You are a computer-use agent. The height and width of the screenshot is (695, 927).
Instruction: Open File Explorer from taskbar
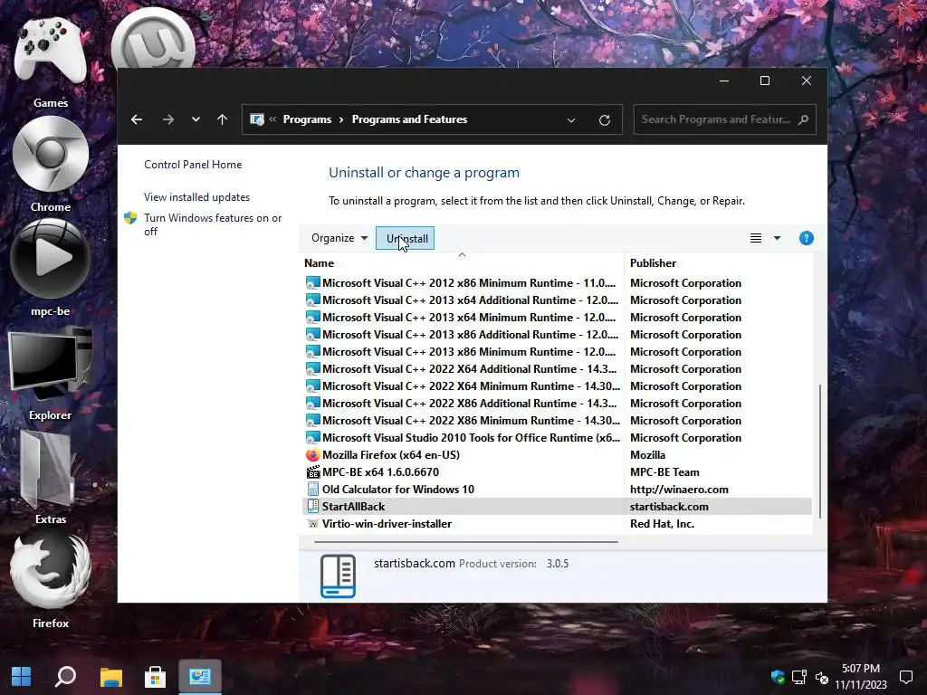click(x=110, y=677)
